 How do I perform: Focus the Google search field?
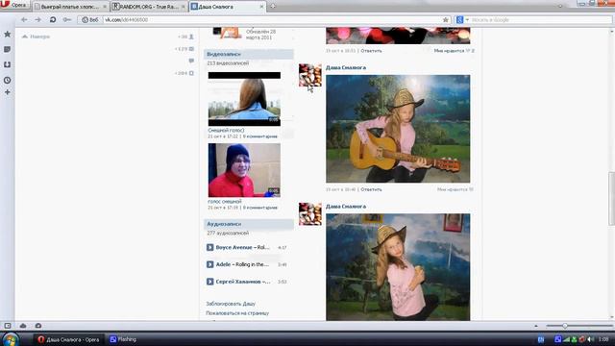tap(540, 19)
